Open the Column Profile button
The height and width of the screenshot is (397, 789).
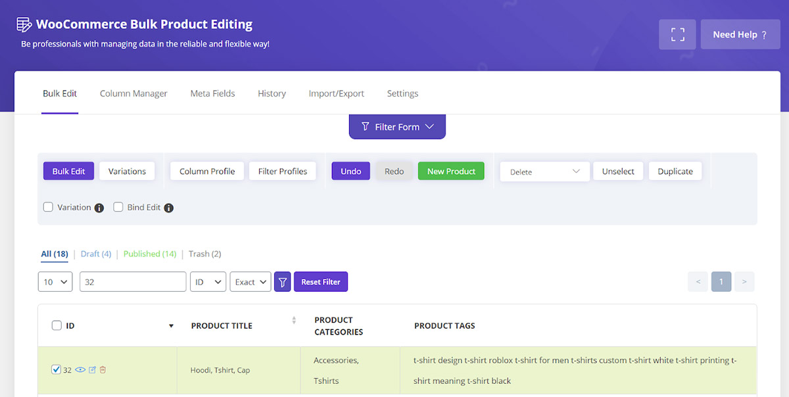pyautogui.click(x=207, y=171)
